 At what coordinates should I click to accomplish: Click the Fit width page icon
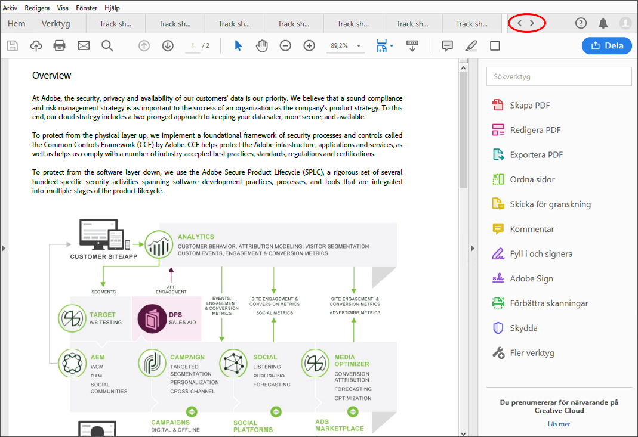(381, 45)
